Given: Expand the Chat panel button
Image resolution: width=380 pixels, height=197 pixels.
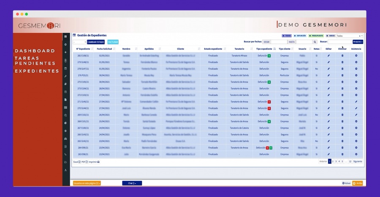Looking at the screenshot, I should pyautogui.click(x=132, y=183).
